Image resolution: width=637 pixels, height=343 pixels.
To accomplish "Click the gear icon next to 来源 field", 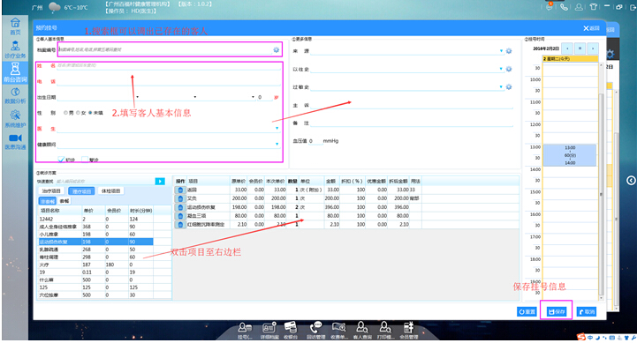I will coord(509,51).
